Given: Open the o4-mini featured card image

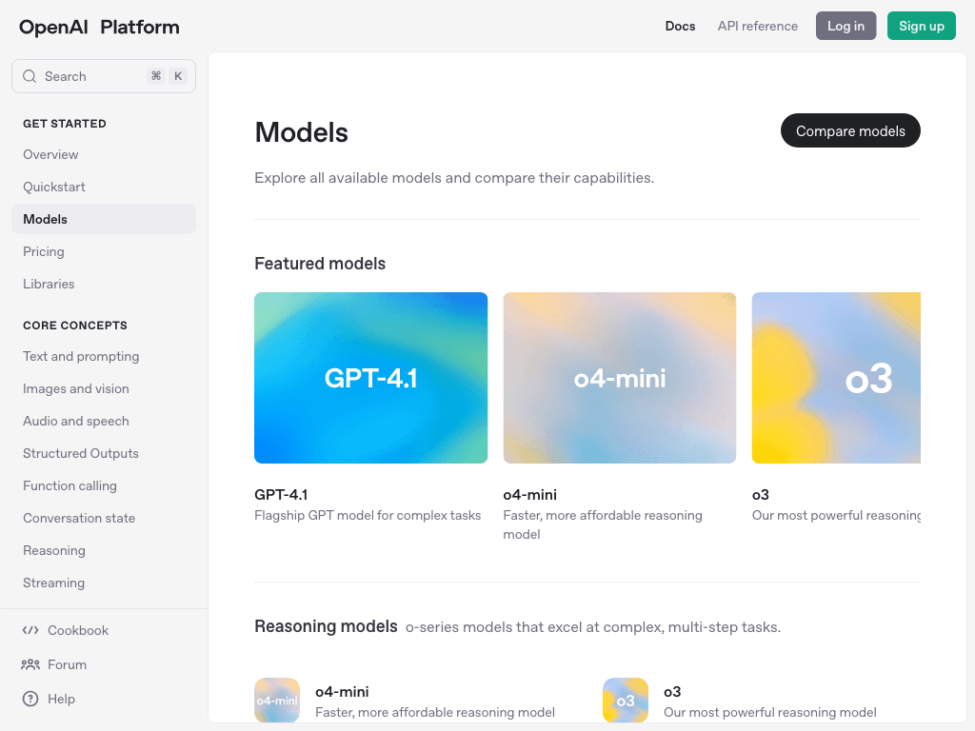Looking at the screenshot, I should point(619,378).
